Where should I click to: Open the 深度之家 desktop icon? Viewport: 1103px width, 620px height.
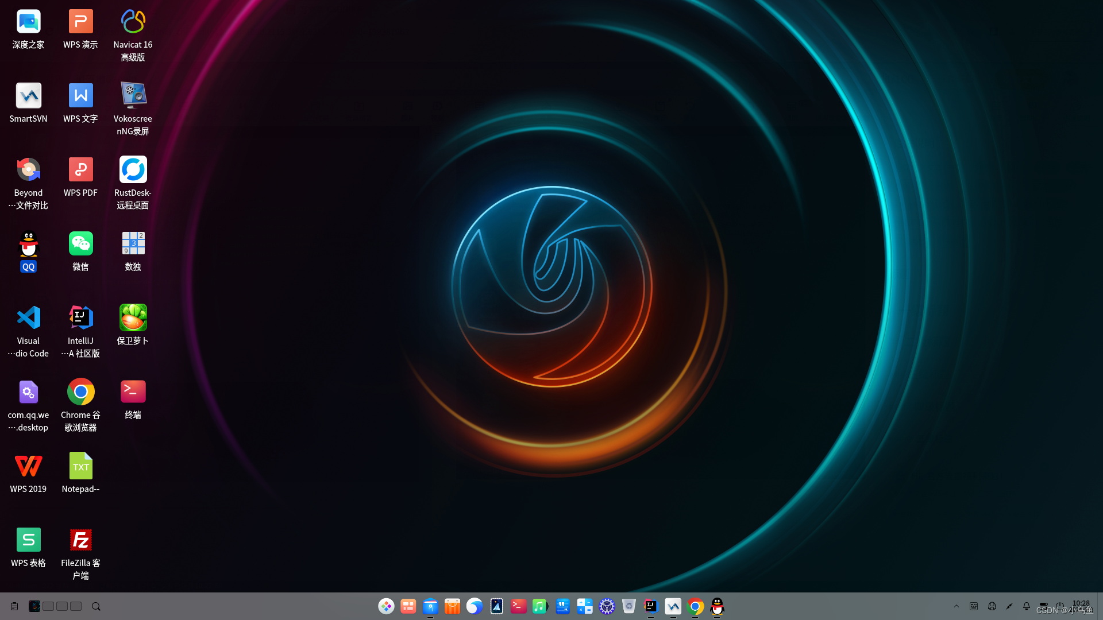[x=28, y=29]
